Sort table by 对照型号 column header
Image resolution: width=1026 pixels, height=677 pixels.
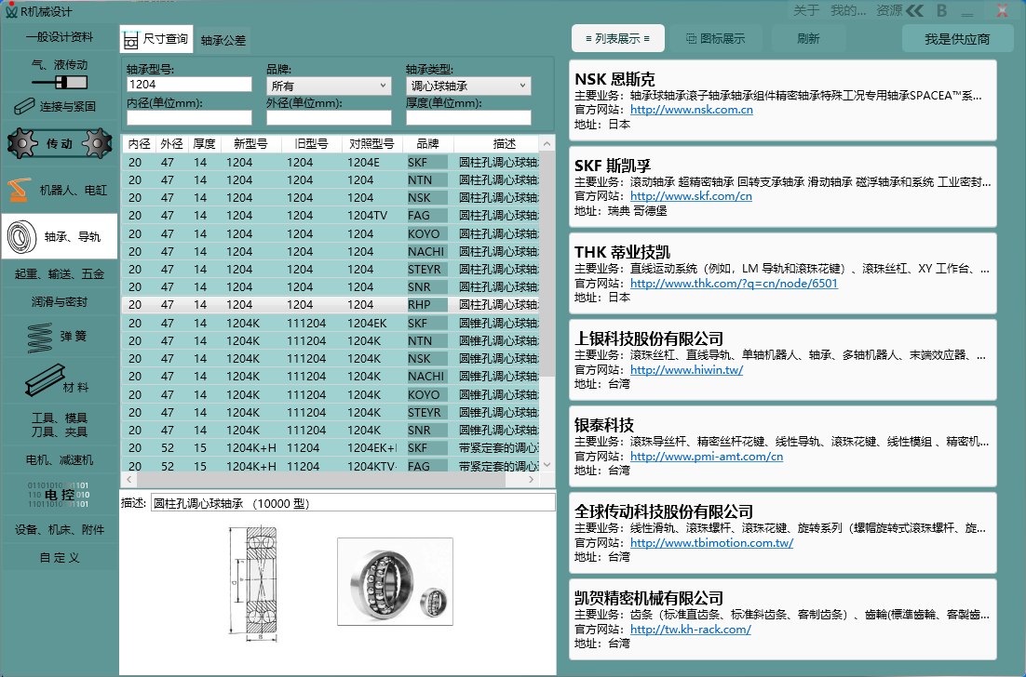click(x=371, y=144)
